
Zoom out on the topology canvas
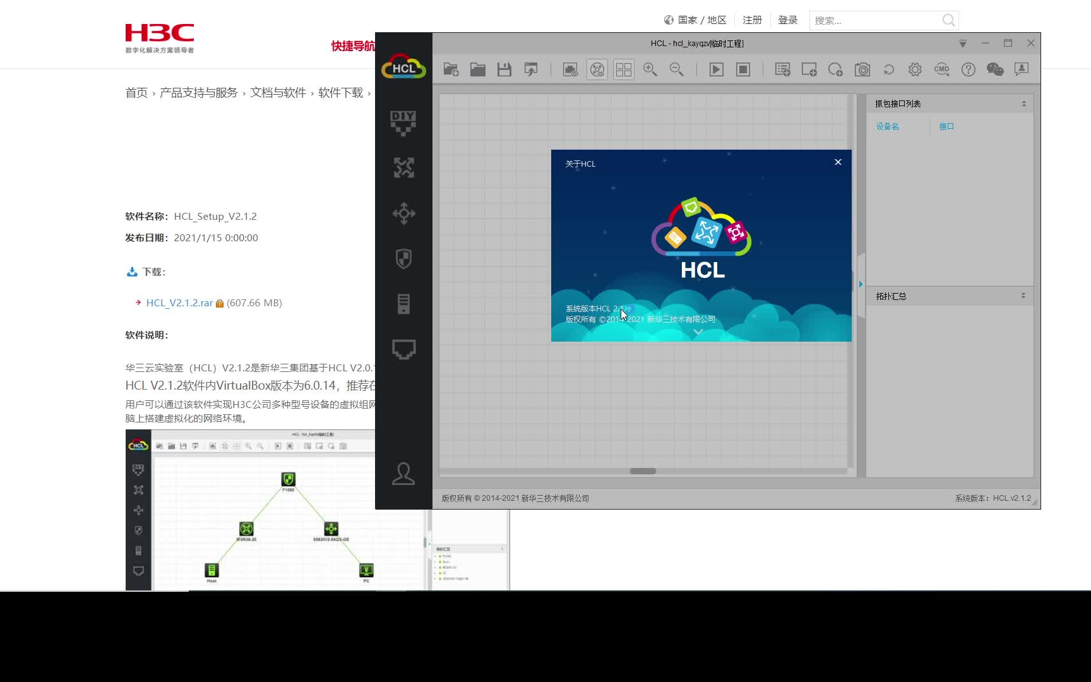677,69
